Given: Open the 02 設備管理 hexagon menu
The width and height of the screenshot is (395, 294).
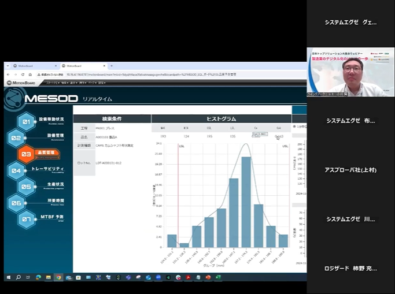Looking at the screenshot, I should coord(17,138).
